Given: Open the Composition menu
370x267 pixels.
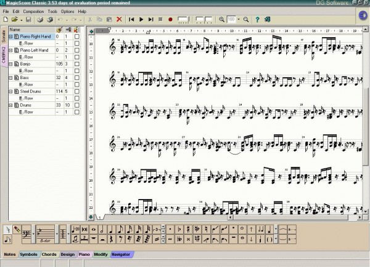Looking at the screenshot, I should point(35,11).
